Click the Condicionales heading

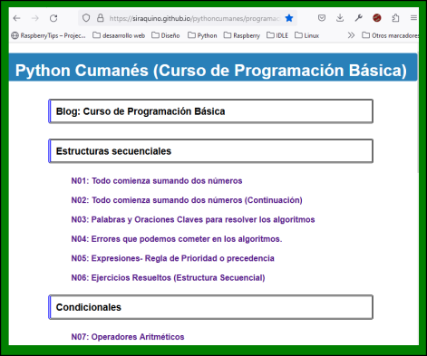tap(210, 307)
